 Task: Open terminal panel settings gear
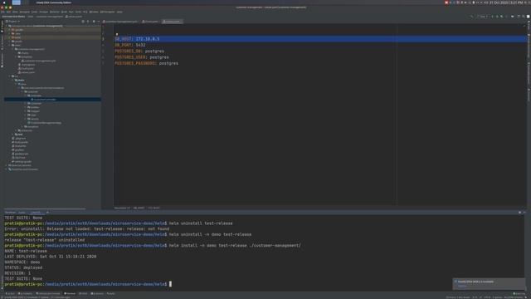click(x=520, y=213)
